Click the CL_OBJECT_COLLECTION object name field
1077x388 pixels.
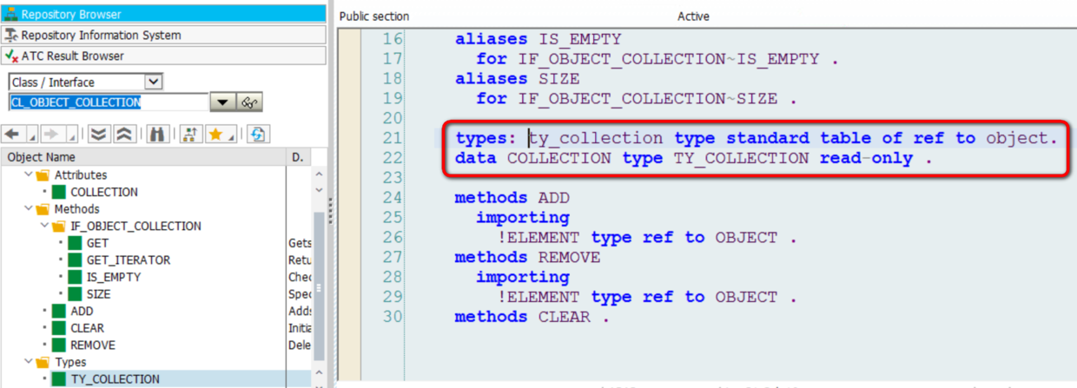click(109, 102)
